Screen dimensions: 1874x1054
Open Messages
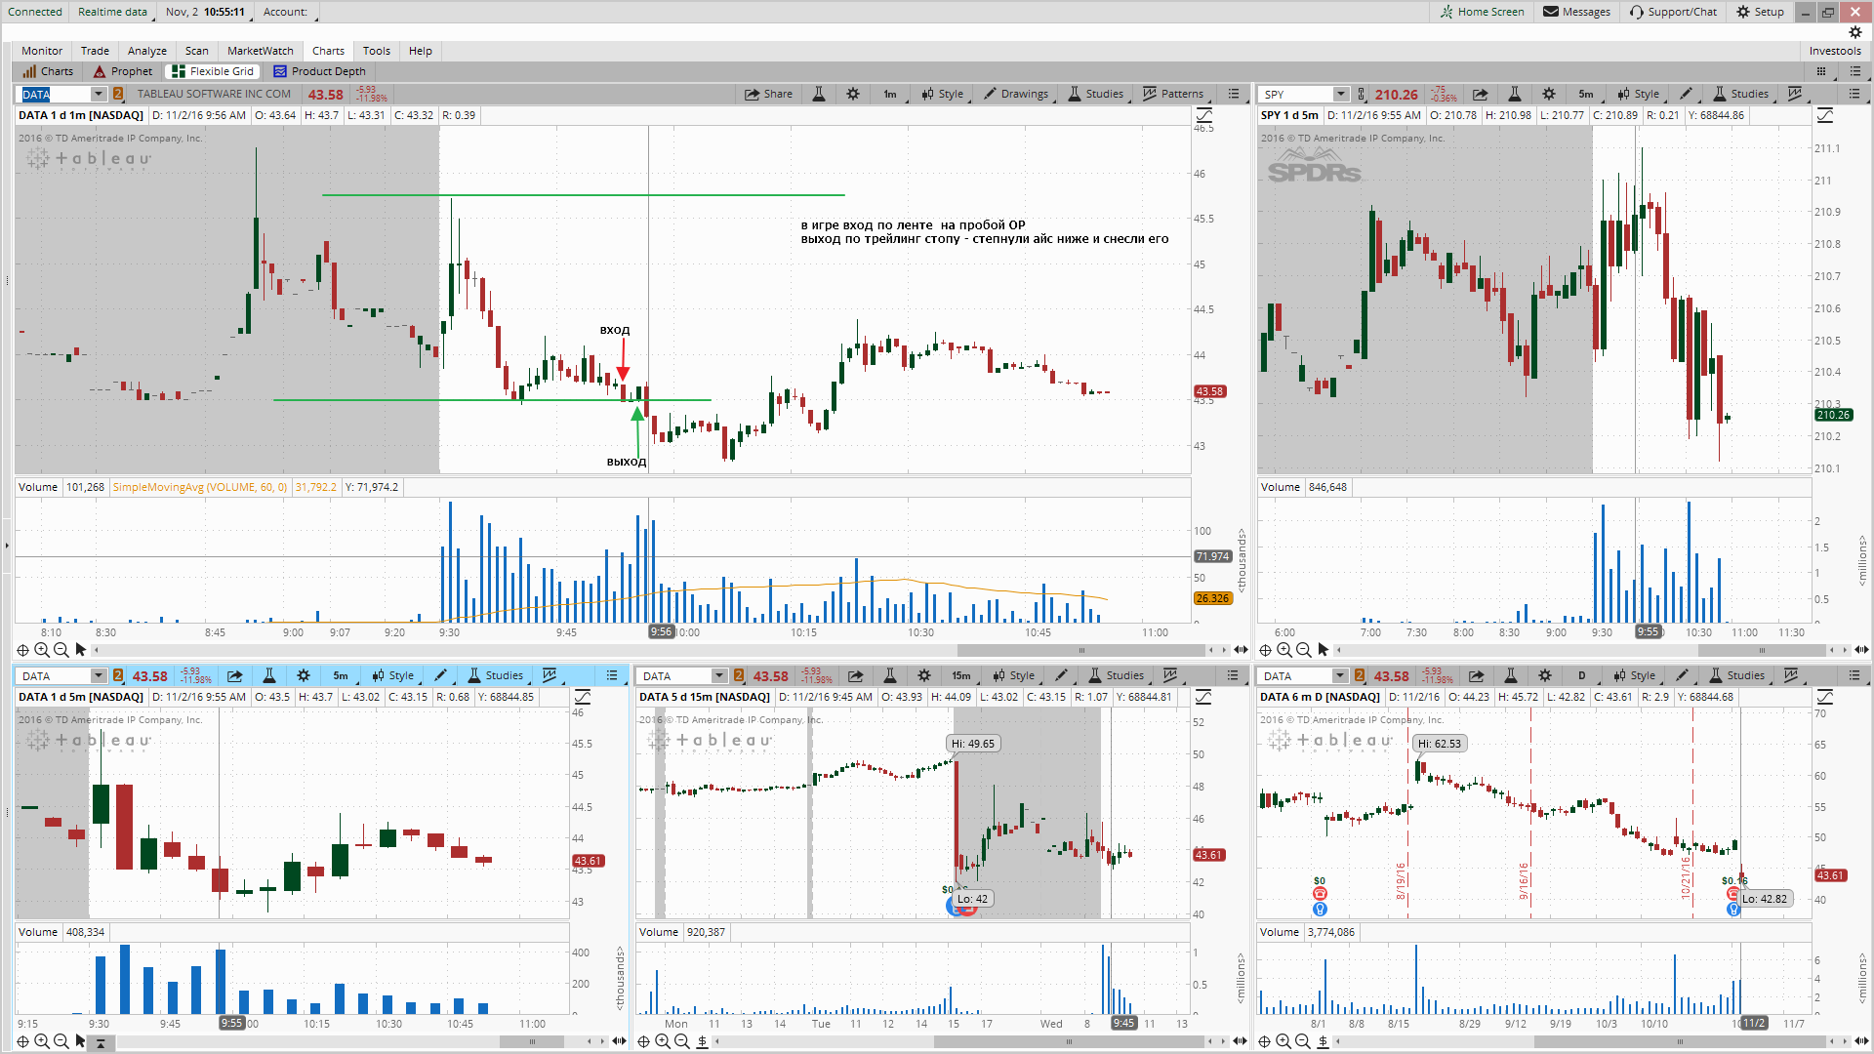(x=1576, y=12)
